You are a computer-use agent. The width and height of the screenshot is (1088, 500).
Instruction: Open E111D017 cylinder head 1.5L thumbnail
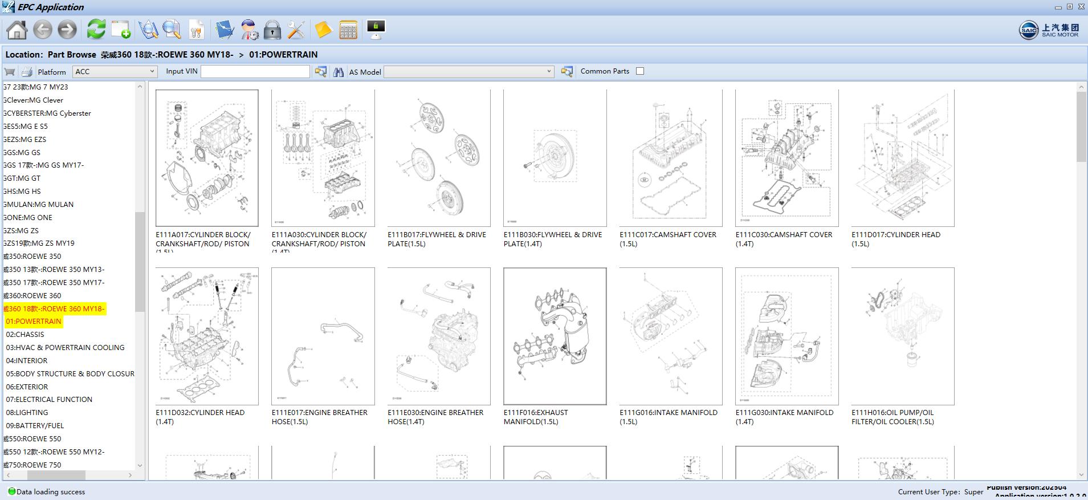point(903,158)
